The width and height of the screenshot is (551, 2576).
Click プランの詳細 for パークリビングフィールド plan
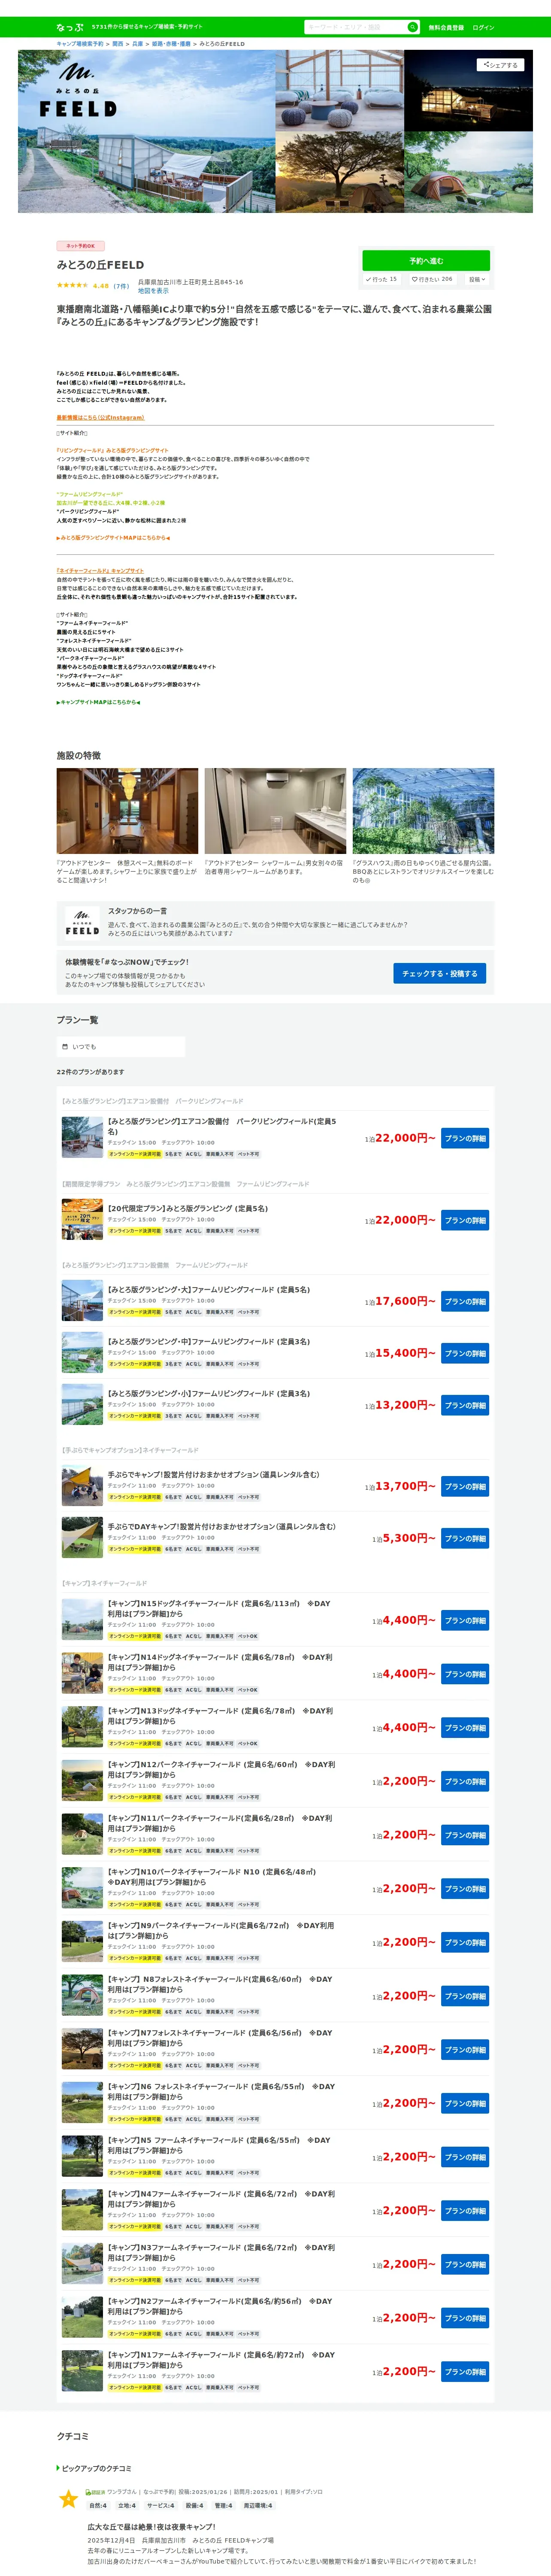465,1138
